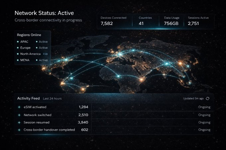The image size is (226, 150).
Task: Click the North America bullet dot indicator
Action: point(18,54)
